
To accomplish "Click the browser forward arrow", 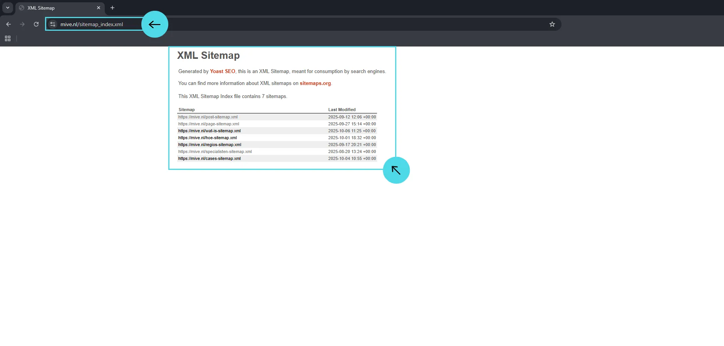I will coord(22,24).
